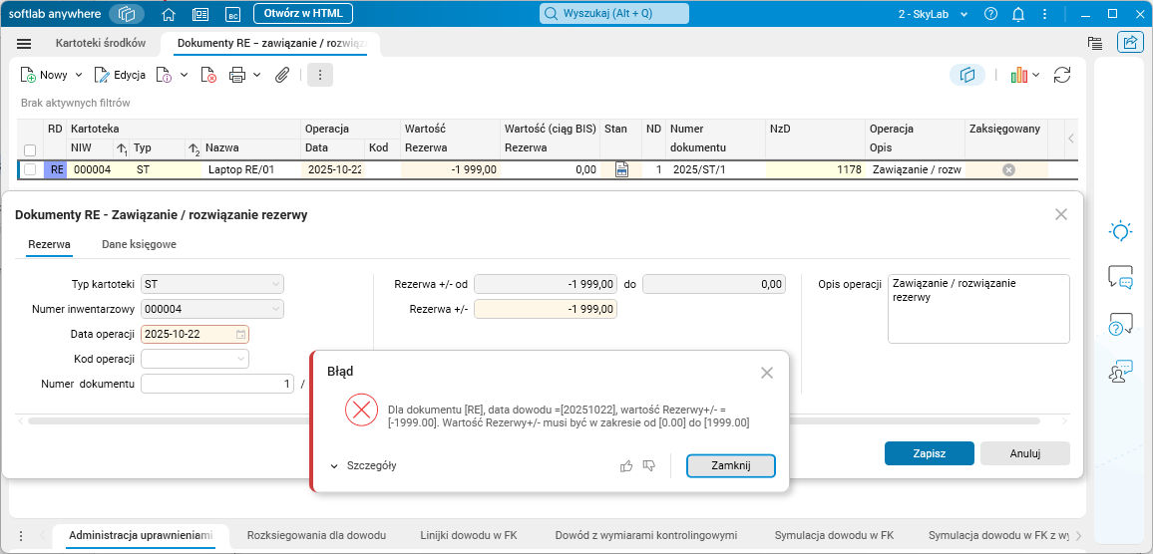This screenshot has height=554, width=1153.
Task: Open the toolbar's three-dot more options
Action: tap(320, 74)
